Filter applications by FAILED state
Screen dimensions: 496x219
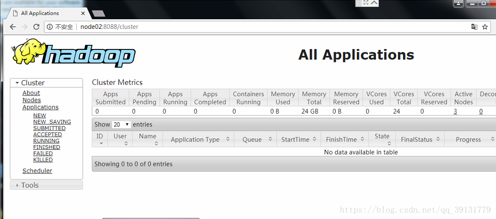[43, 153]
